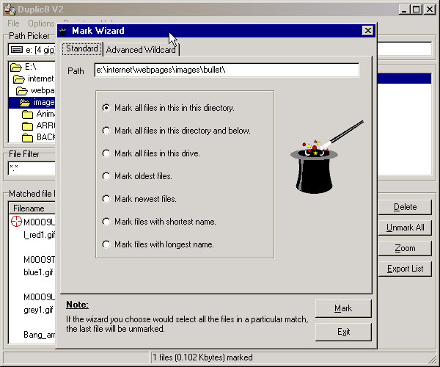Select the ARR folder in path tree
The height and width of the screenshot is (367, 440).
(45, 126)
